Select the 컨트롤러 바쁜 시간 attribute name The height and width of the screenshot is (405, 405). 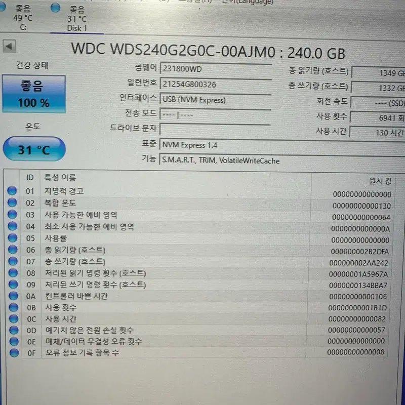(x=76, y=296)
